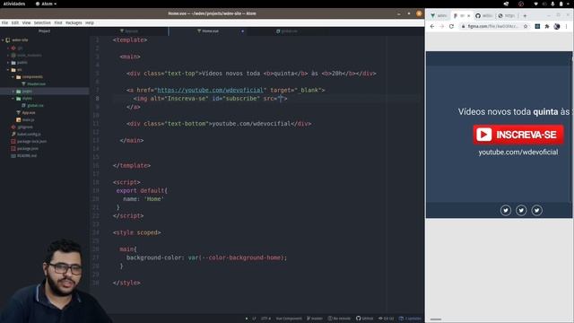The width and height of the screenshot is (574, 323).
Task: Click the https://youtube.com/wdevoficial link in the code
Action: (211, 90)
